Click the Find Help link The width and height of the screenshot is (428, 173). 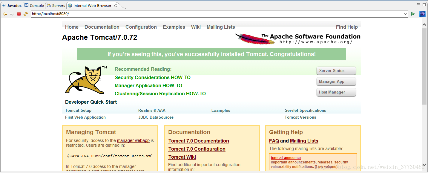click(x=347, y=27)
